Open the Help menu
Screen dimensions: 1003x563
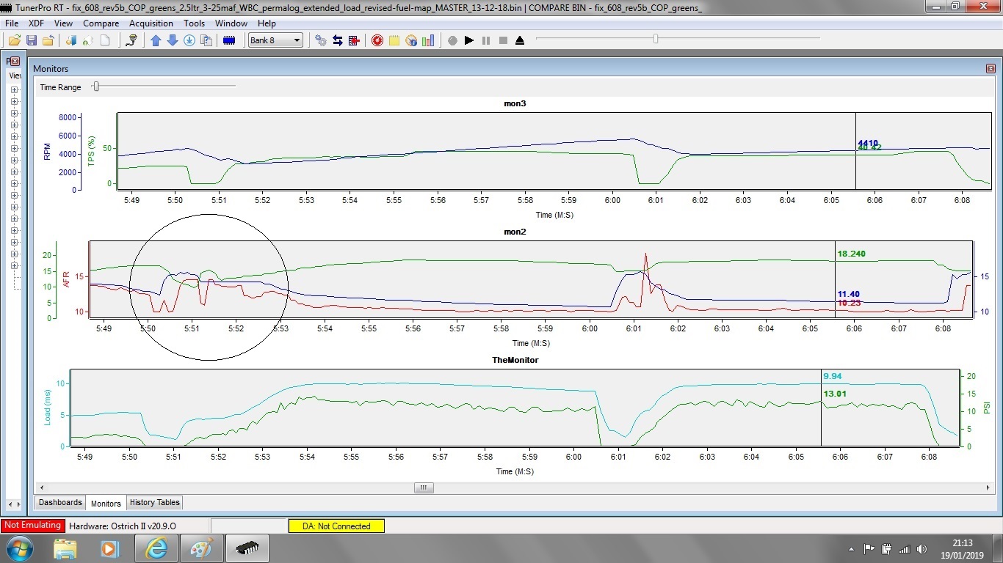(267, 23)
